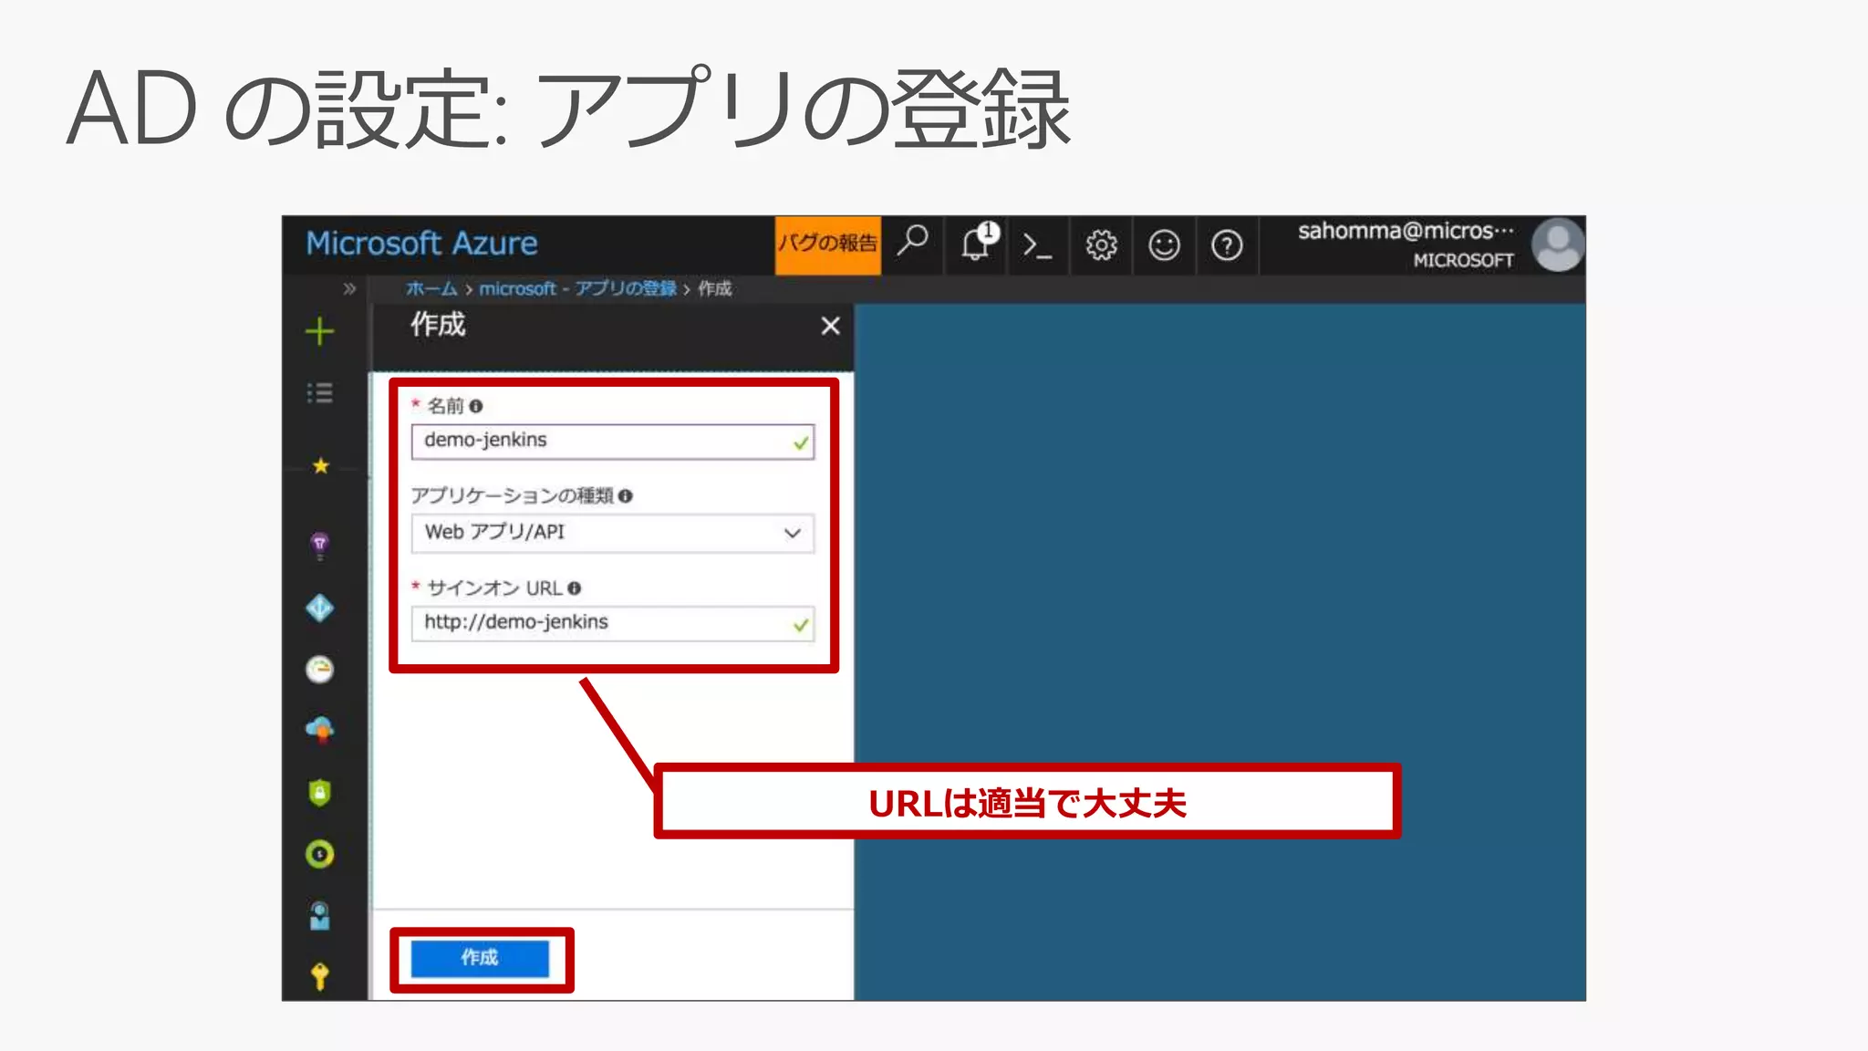Open the help question mark icon
Screen dimensions: 1868x1051
[1227, 245]
